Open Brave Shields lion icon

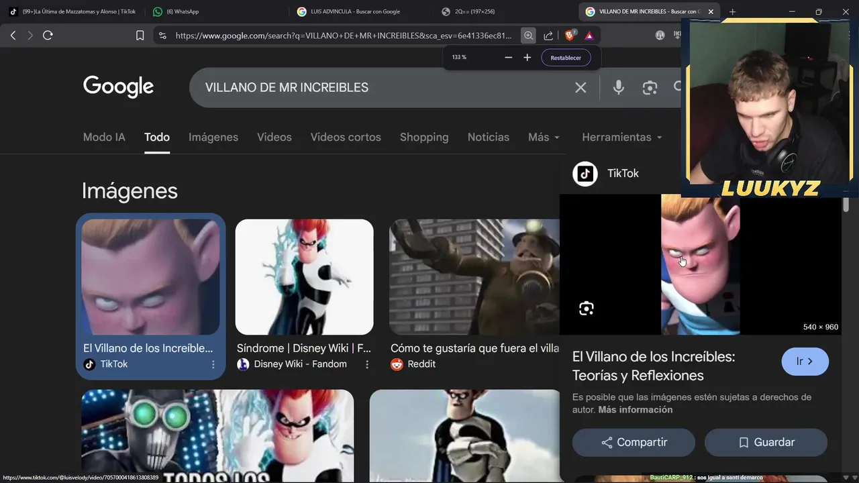[570, 36]
